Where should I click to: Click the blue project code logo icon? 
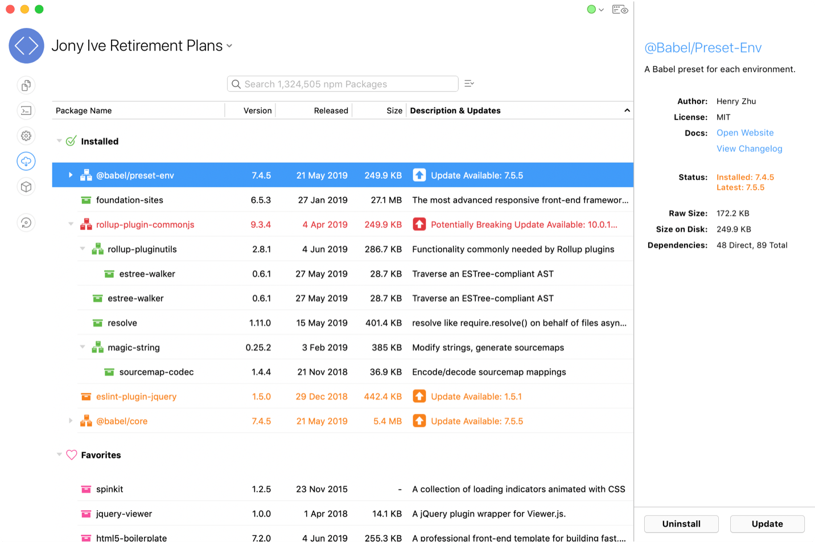26,46
